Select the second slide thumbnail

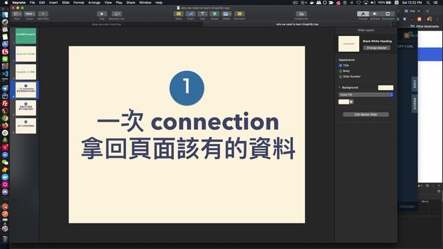click(x=26, y=54)
